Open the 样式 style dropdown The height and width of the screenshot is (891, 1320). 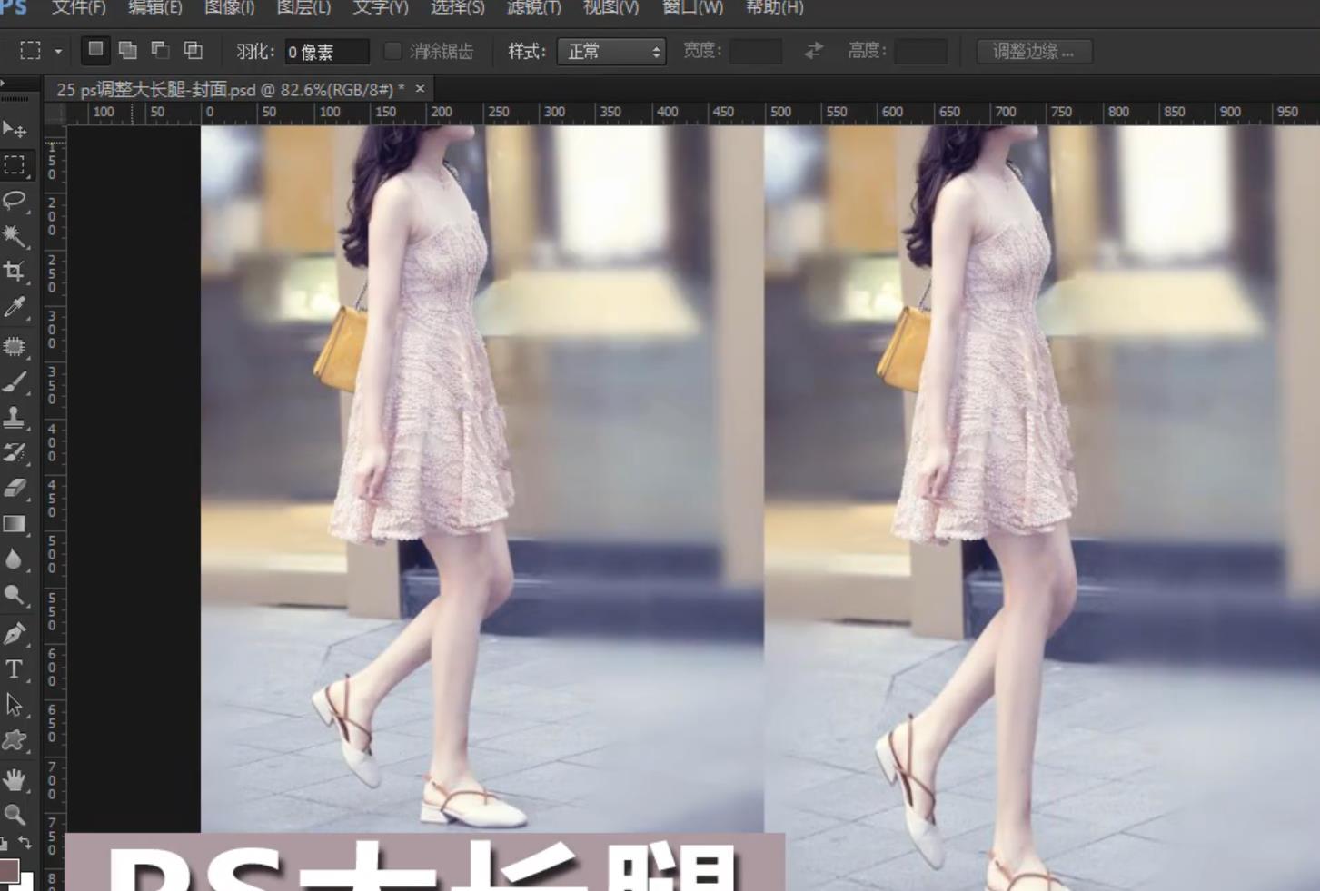tap(611, 52)
